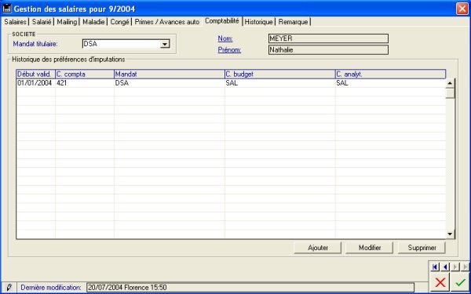
Task: Open the Mailing tab
Action: [67, 22]
